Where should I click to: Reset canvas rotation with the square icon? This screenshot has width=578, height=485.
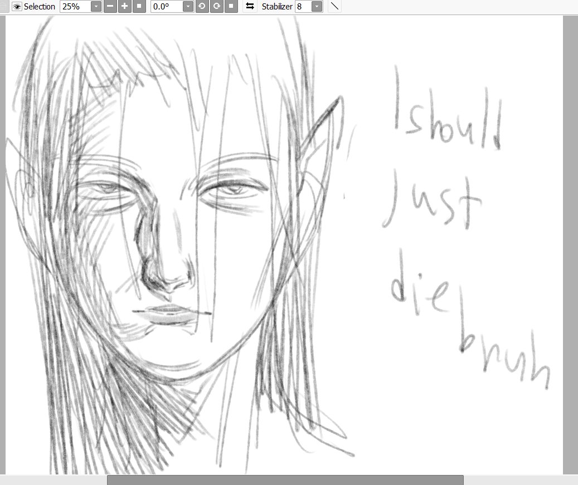(231, 6)
